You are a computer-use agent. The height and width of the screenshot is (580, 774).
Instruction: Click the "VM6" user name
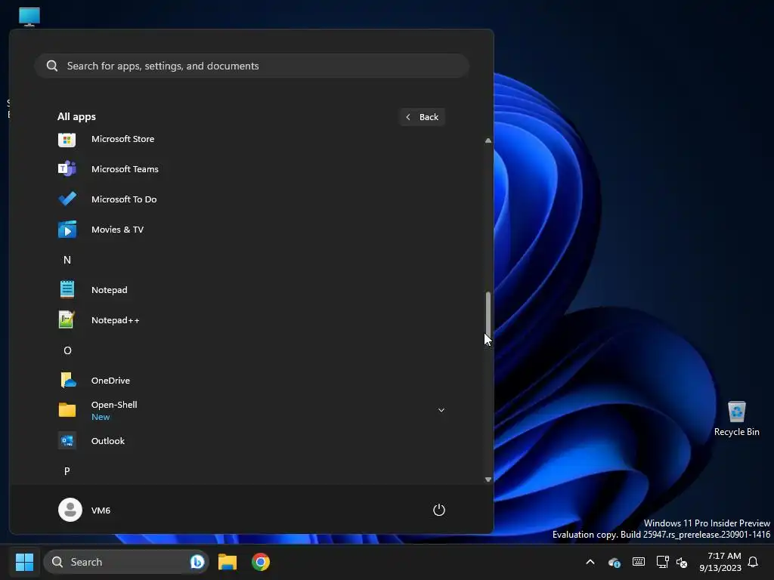point(101,511)
